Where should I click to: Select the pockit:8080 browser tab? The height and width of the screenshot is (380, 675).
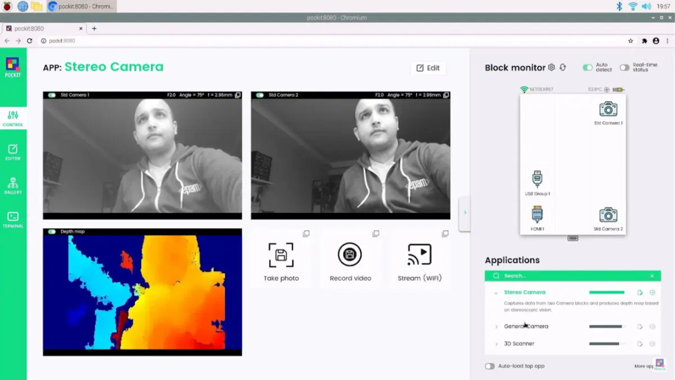tap(44, 28)
